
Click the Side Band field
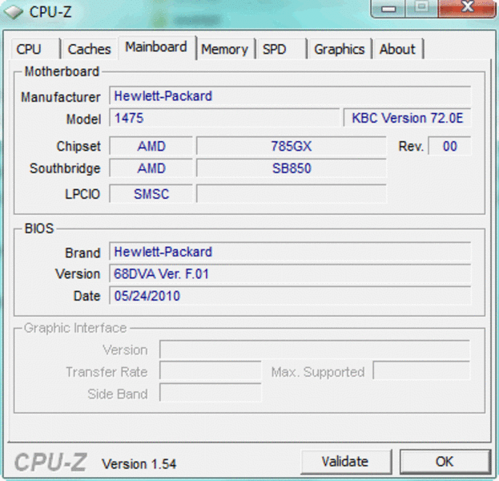211,393
